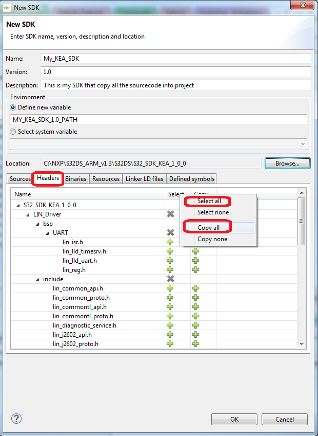Choose Copy none from context menu
The image size is (318, 436).
[x=212, y=239]
